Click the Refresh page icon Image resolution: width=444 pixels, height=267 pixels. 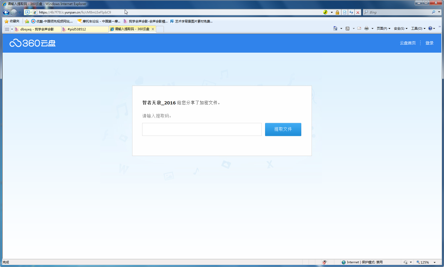[x=351, y=12]
